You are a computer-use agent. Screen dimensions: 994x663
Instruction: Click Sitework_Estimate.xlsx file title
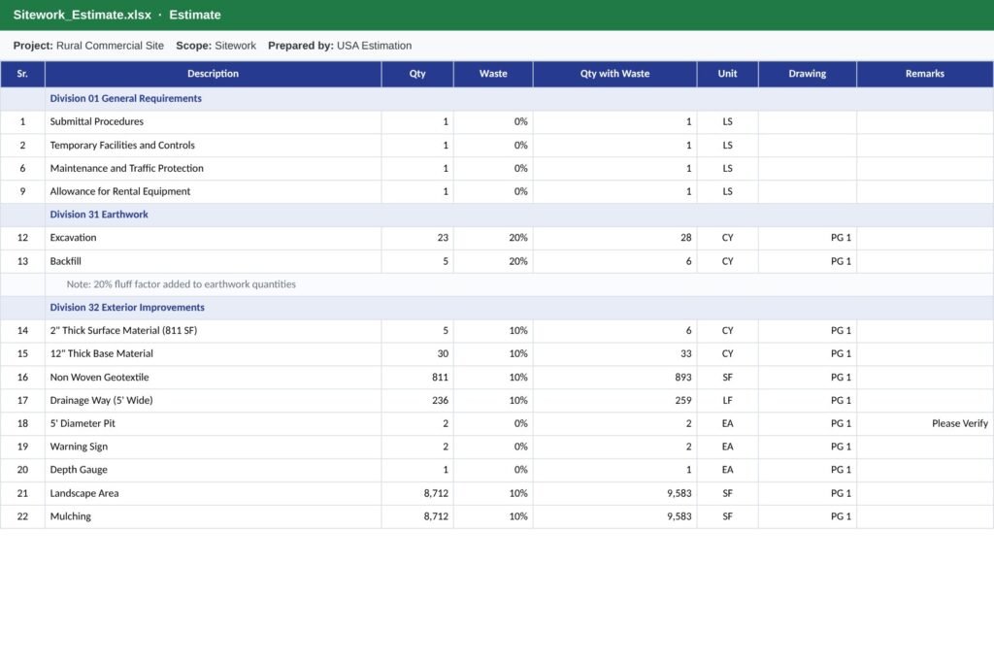[82, 15]
